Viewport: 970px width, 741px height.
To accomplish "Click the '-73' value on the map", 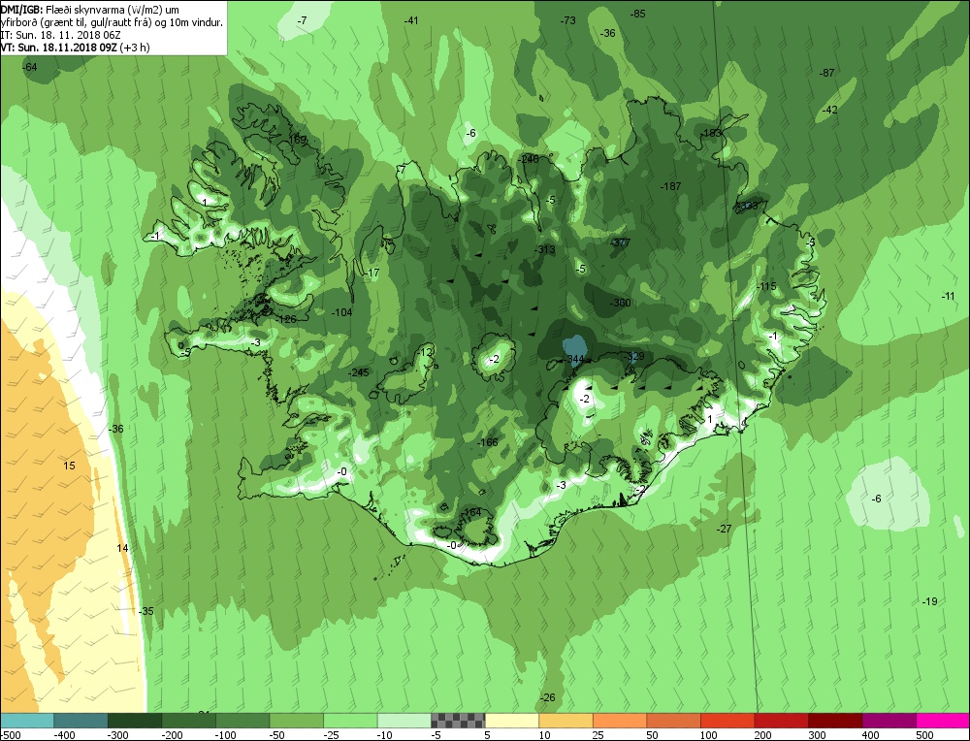I will click(567, 20).
